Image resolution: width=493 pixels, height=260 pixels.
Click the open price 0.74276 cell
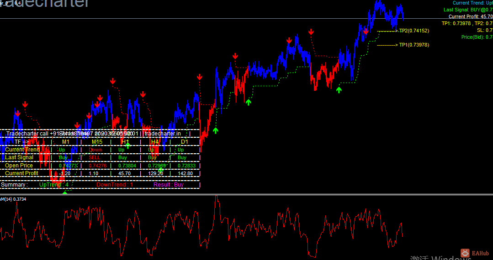point(98,166)
